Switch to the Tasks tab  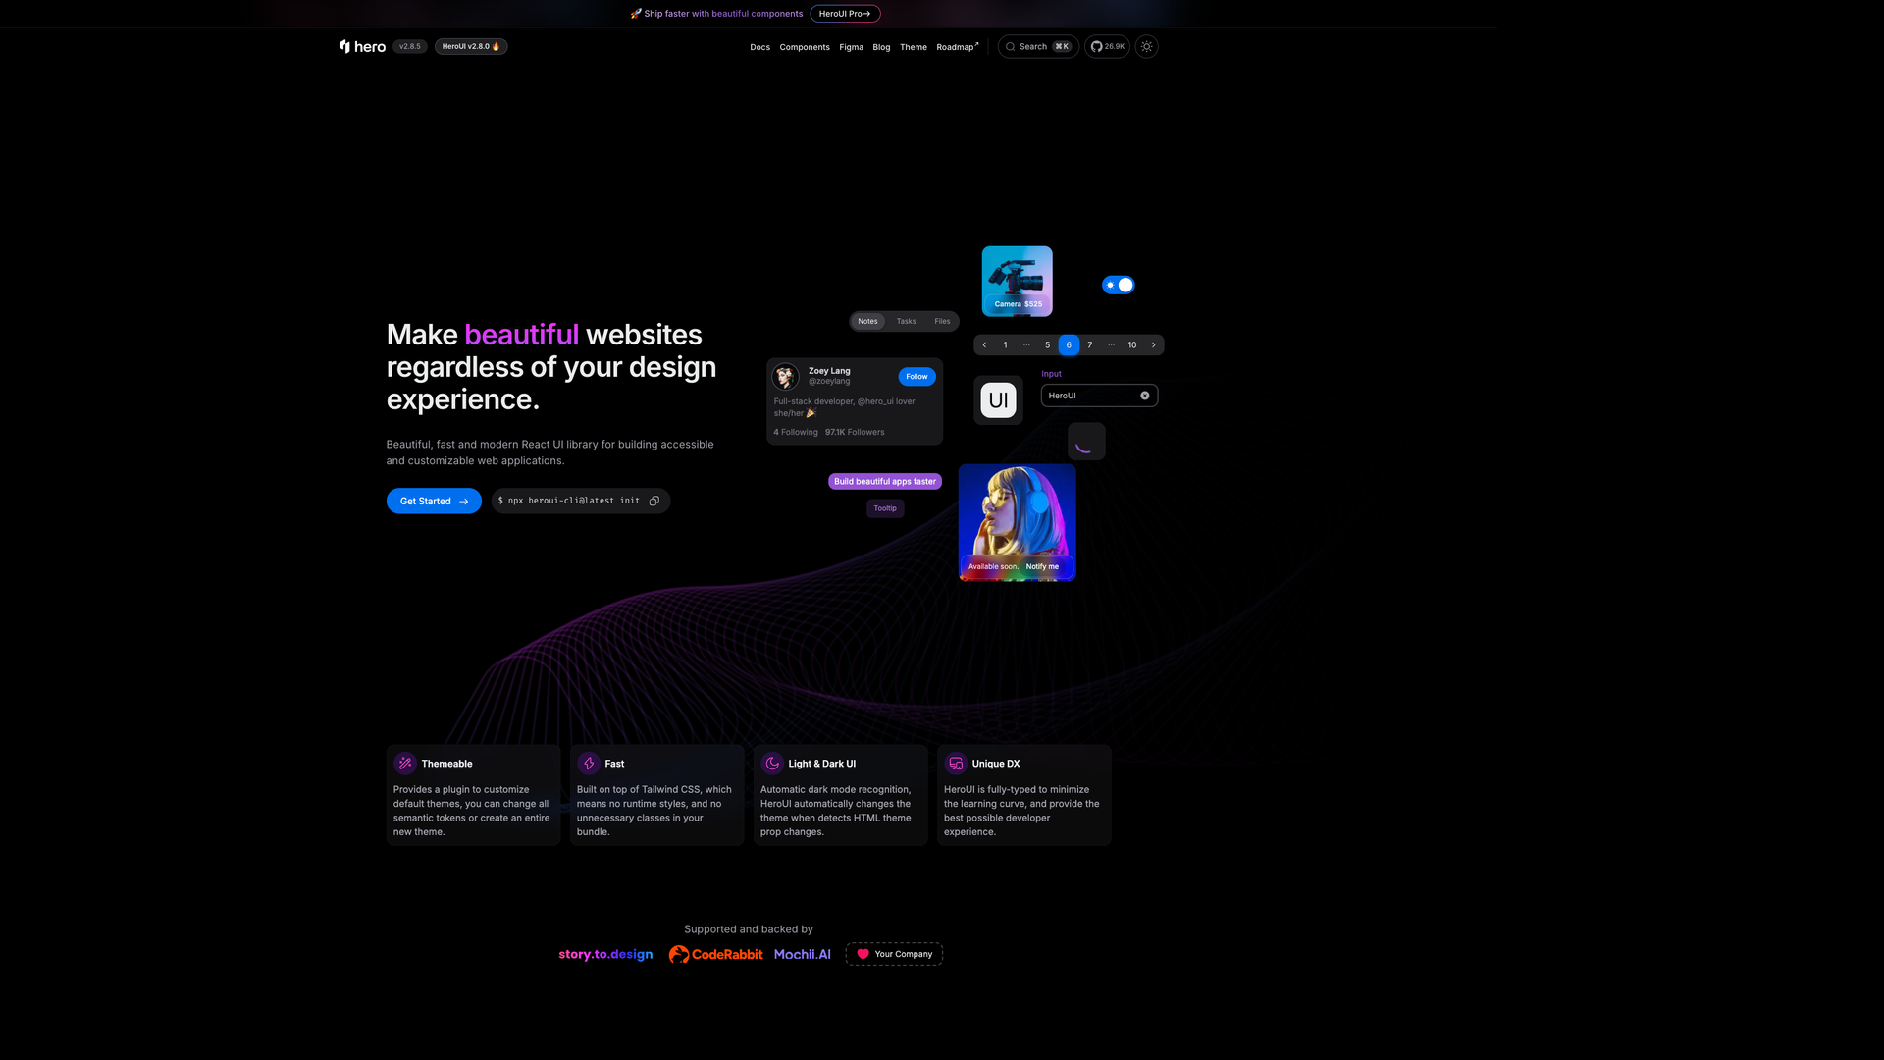pyautogui.click(x=906, y=321)
